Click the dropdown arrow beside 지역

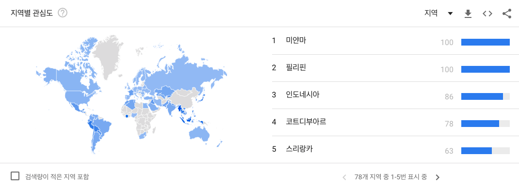(450, 14)
